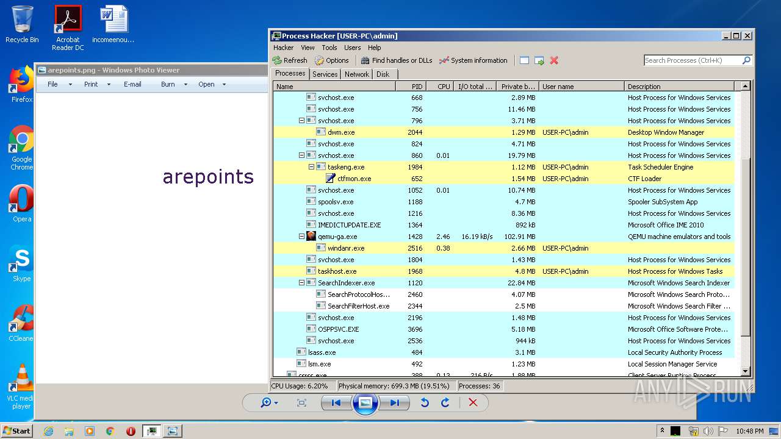Image resolution: width=781 pixels, height=439 pixels.
Task: Click the find window toolbar icon
Action: point(524,60)
